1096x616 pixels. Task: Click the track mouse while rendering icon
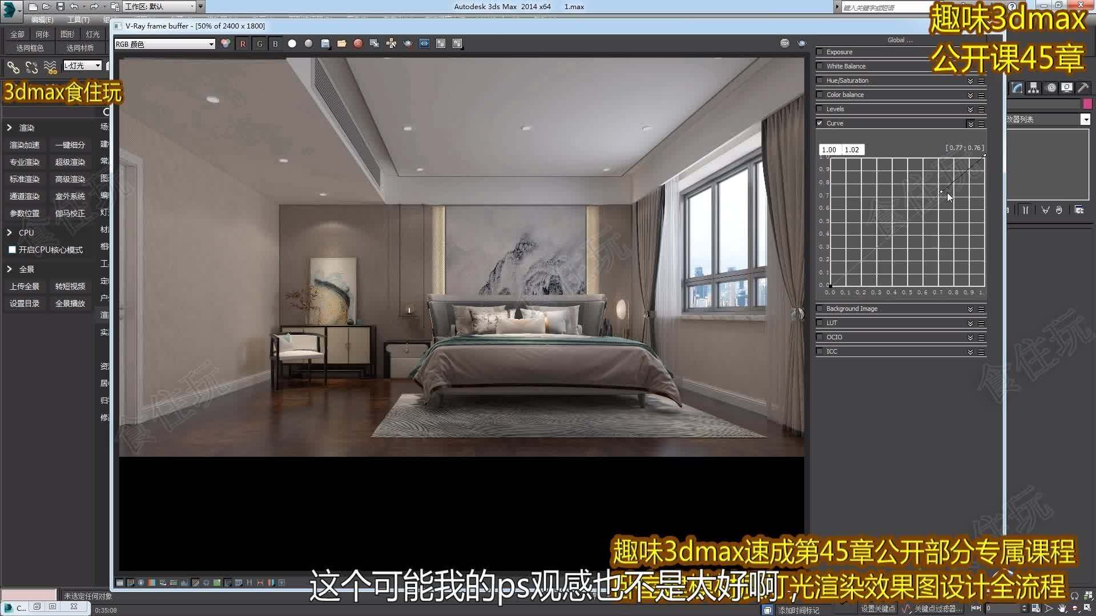click(x=391, y=43)
